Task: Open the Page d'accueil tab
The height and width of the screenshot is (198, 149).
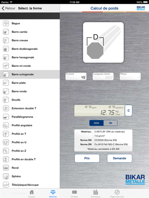Action: tap(117, 193)
